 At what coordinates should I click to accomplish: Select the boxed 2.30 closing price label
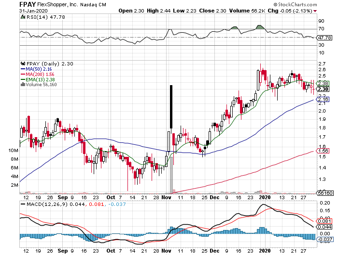pos(323,89)
